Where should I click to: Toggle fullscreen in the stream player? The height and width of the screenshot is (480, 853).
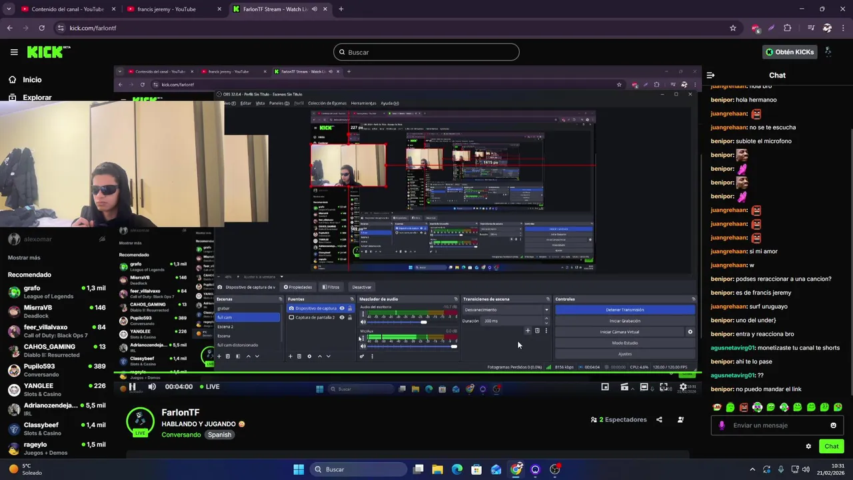point(664,387)
